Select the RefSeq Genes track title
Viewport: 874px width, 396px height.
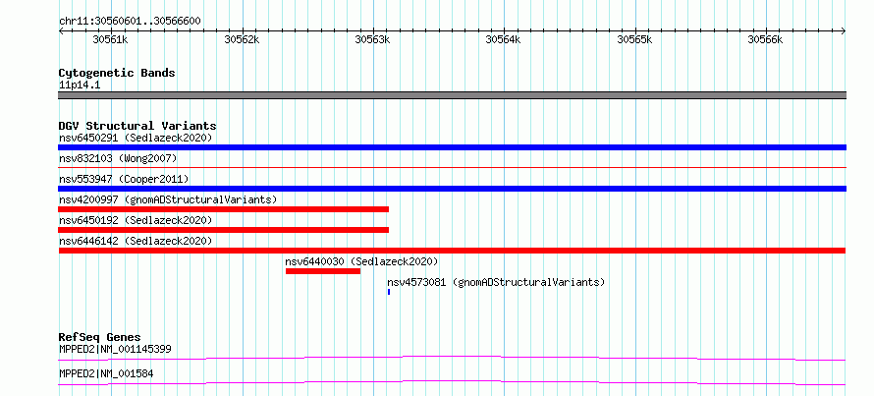(99, 337)
